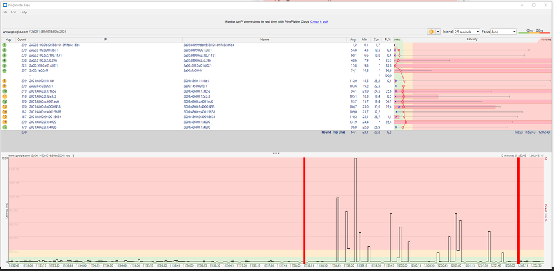Click the tallest latency spike near 11:59:00
The image size is (554, 271).
pos(355,210)
